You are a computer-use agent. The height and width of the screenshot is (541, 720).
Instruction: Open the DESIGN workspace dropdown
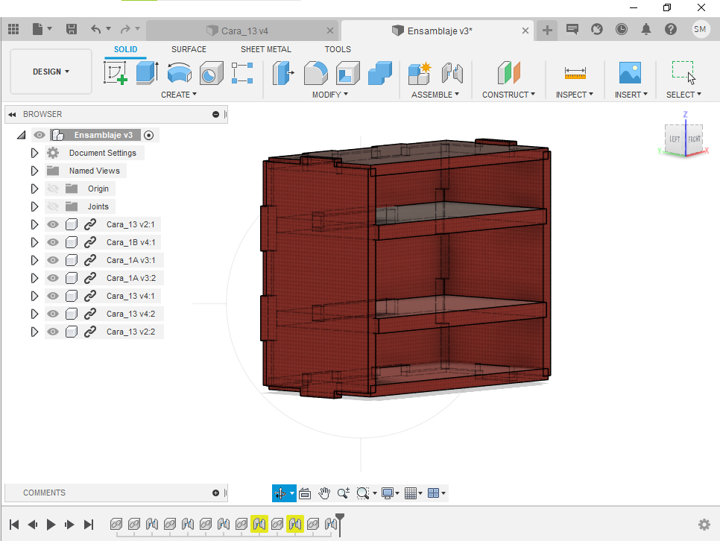coord(51,72)
